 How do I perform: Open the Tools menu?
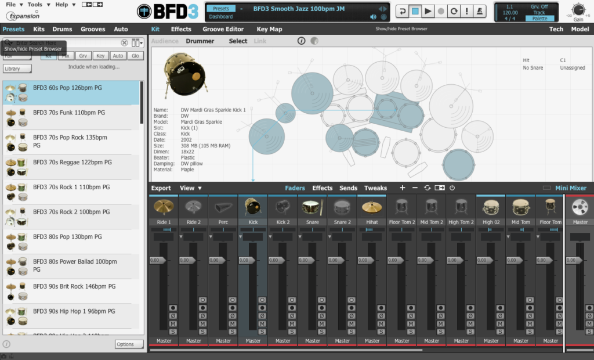[x=39, y=5]
